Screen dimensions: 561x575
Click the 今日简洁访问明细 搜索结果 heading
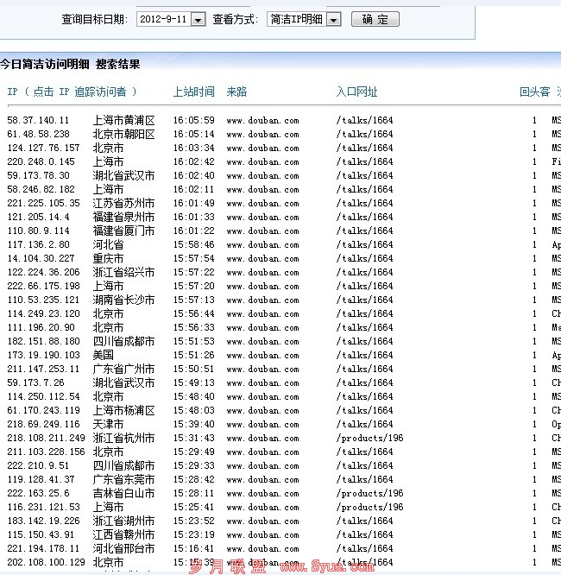click(x=70, y=65)
